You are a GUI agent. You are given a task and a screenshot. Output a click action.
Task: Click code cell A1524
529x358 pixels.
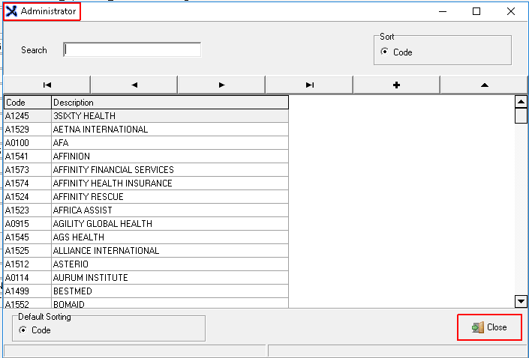coord(28,197)
